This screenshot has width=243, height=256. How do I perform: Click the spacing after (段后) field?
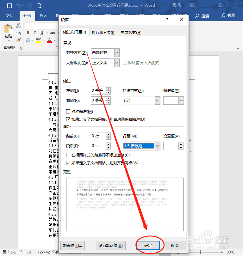pyautogui.click(x=99, y=146)
